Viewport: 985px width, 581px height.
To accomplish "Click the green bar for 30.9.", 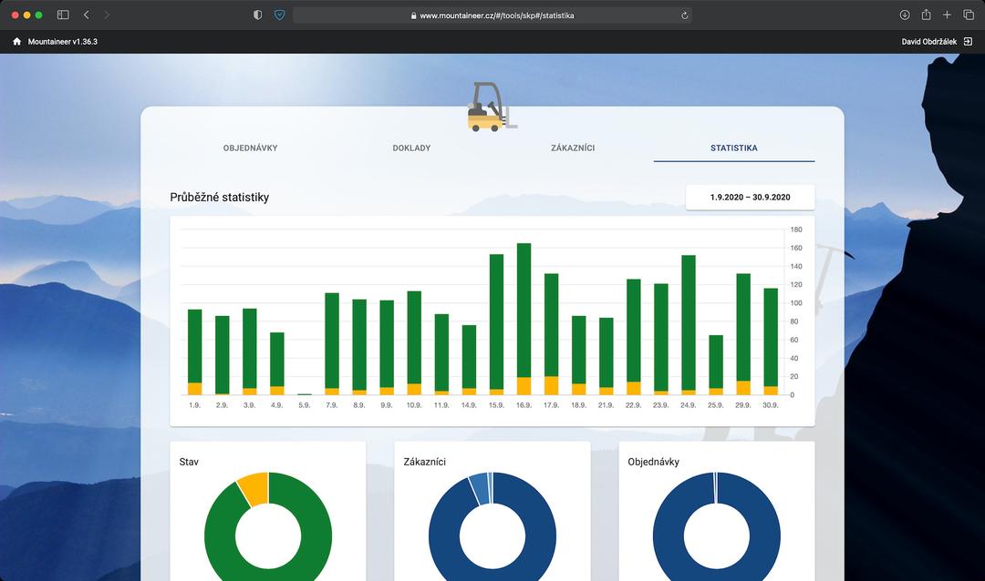I will (x=771, y=338).
